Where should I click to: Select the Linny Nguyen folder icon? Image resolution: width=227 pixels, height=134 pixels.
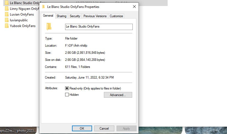click(7, 9)
